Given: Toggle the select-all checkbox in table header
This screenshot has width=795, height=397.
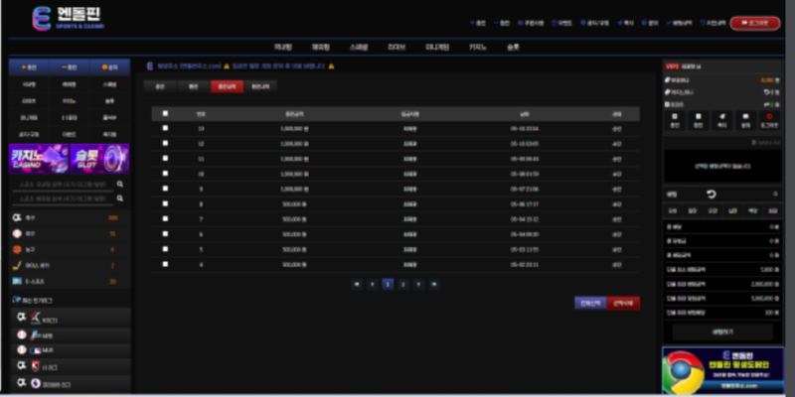Looking at the screenshot, I should pos(165,113).
